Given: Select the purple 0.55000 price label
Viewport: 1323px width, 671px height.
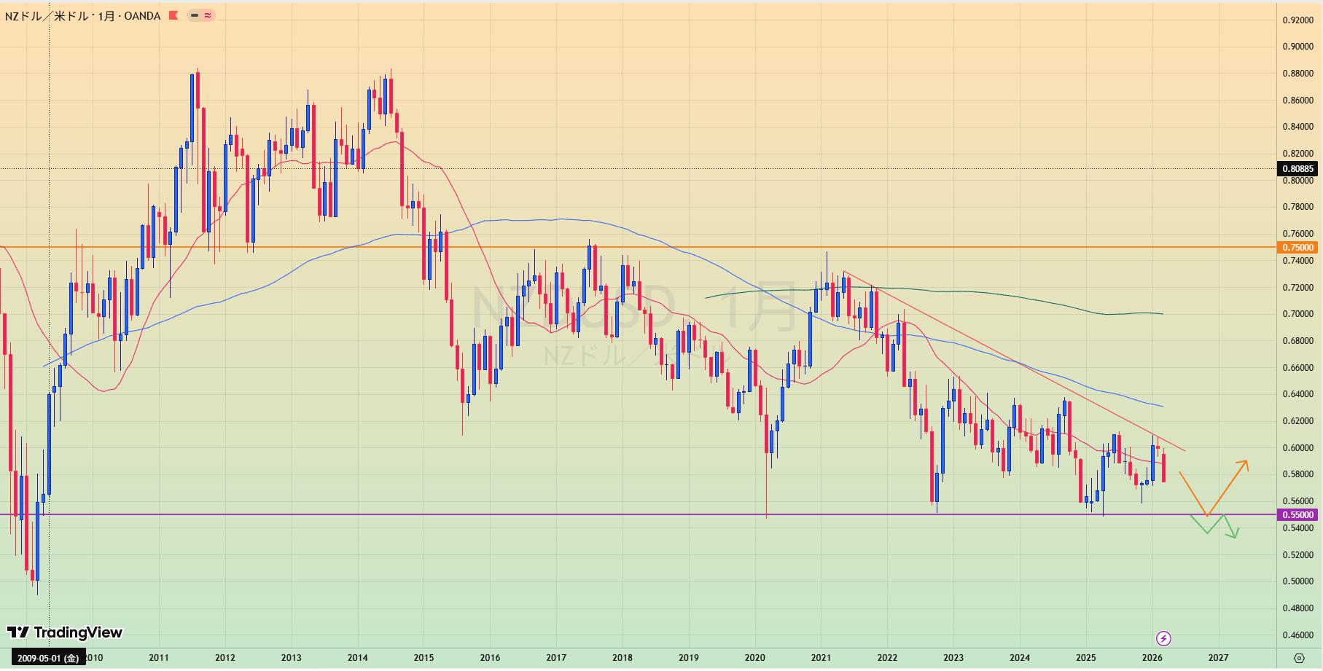Looking at the screenshot, I should [x=1298, y=514].
